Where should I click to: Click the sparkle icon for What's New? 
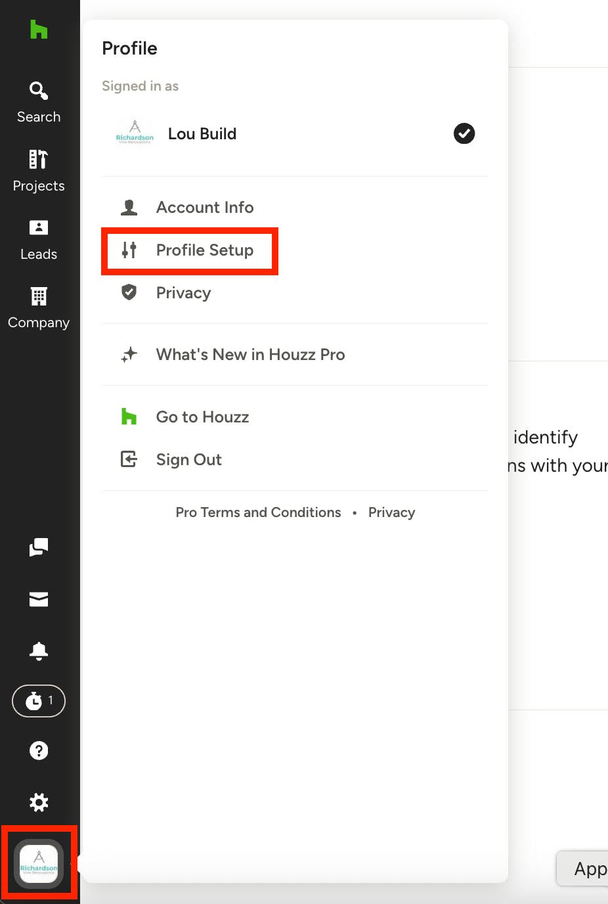tap(129, 355)
